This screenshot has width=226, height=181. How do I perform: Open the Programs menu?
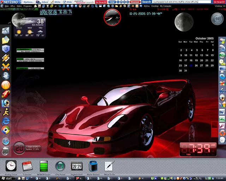click(28, 6)
